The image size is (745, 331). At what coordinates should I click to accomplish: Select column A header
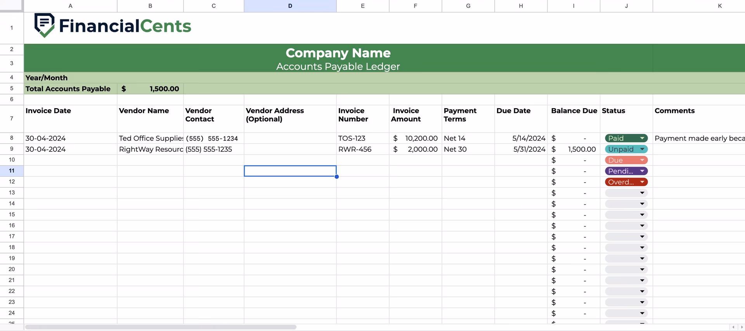(x=70, y=6)
